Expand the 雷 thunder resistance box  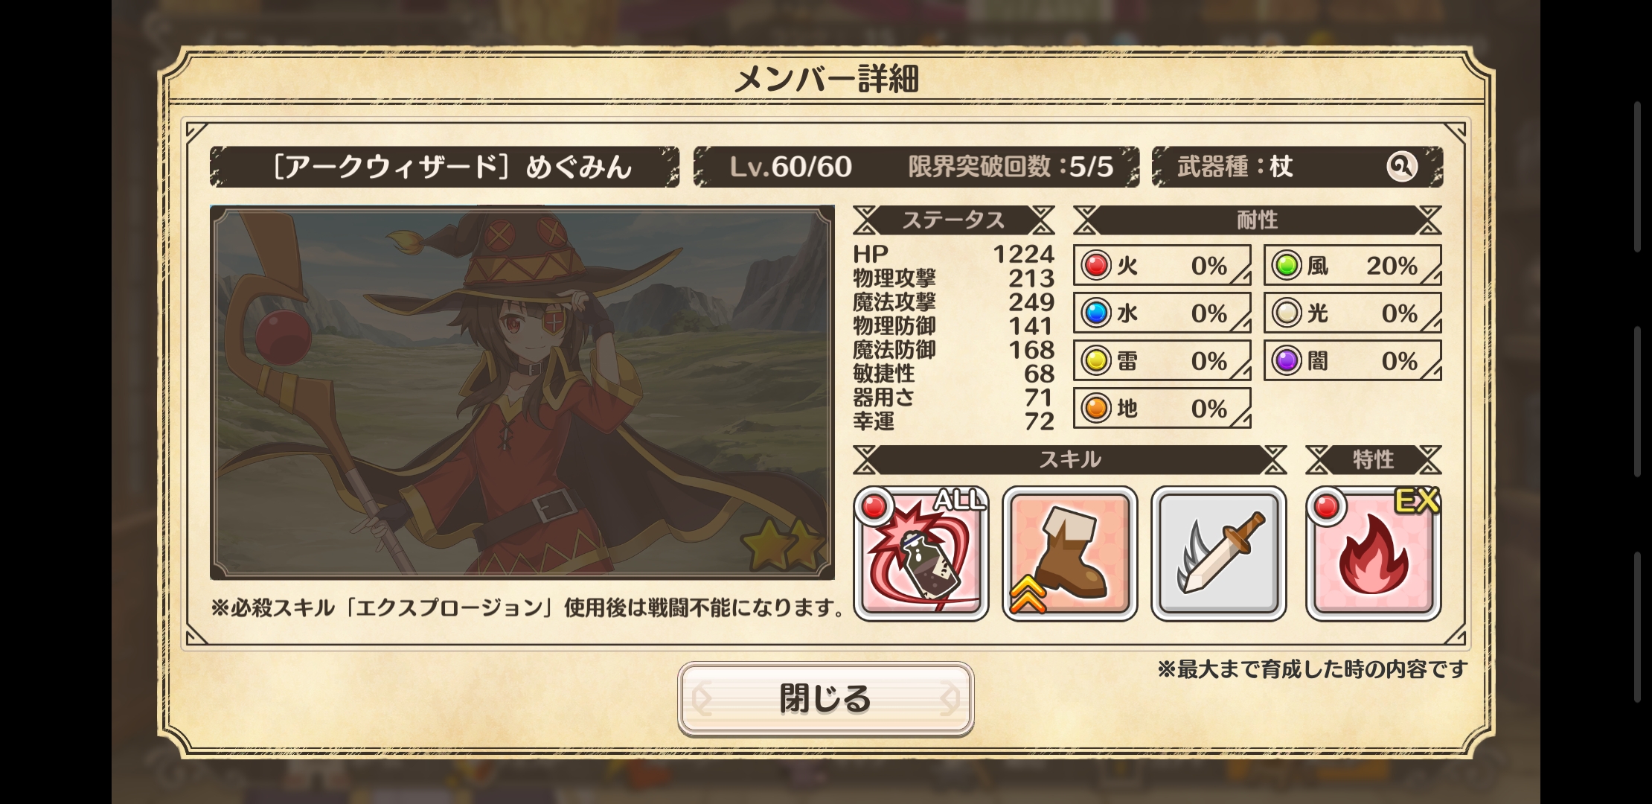pyautogui.click(x=1162, y=361)
